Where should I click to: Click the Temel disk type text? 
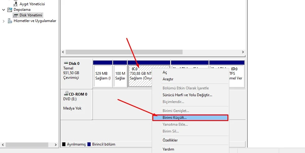(x=68, y=68)
